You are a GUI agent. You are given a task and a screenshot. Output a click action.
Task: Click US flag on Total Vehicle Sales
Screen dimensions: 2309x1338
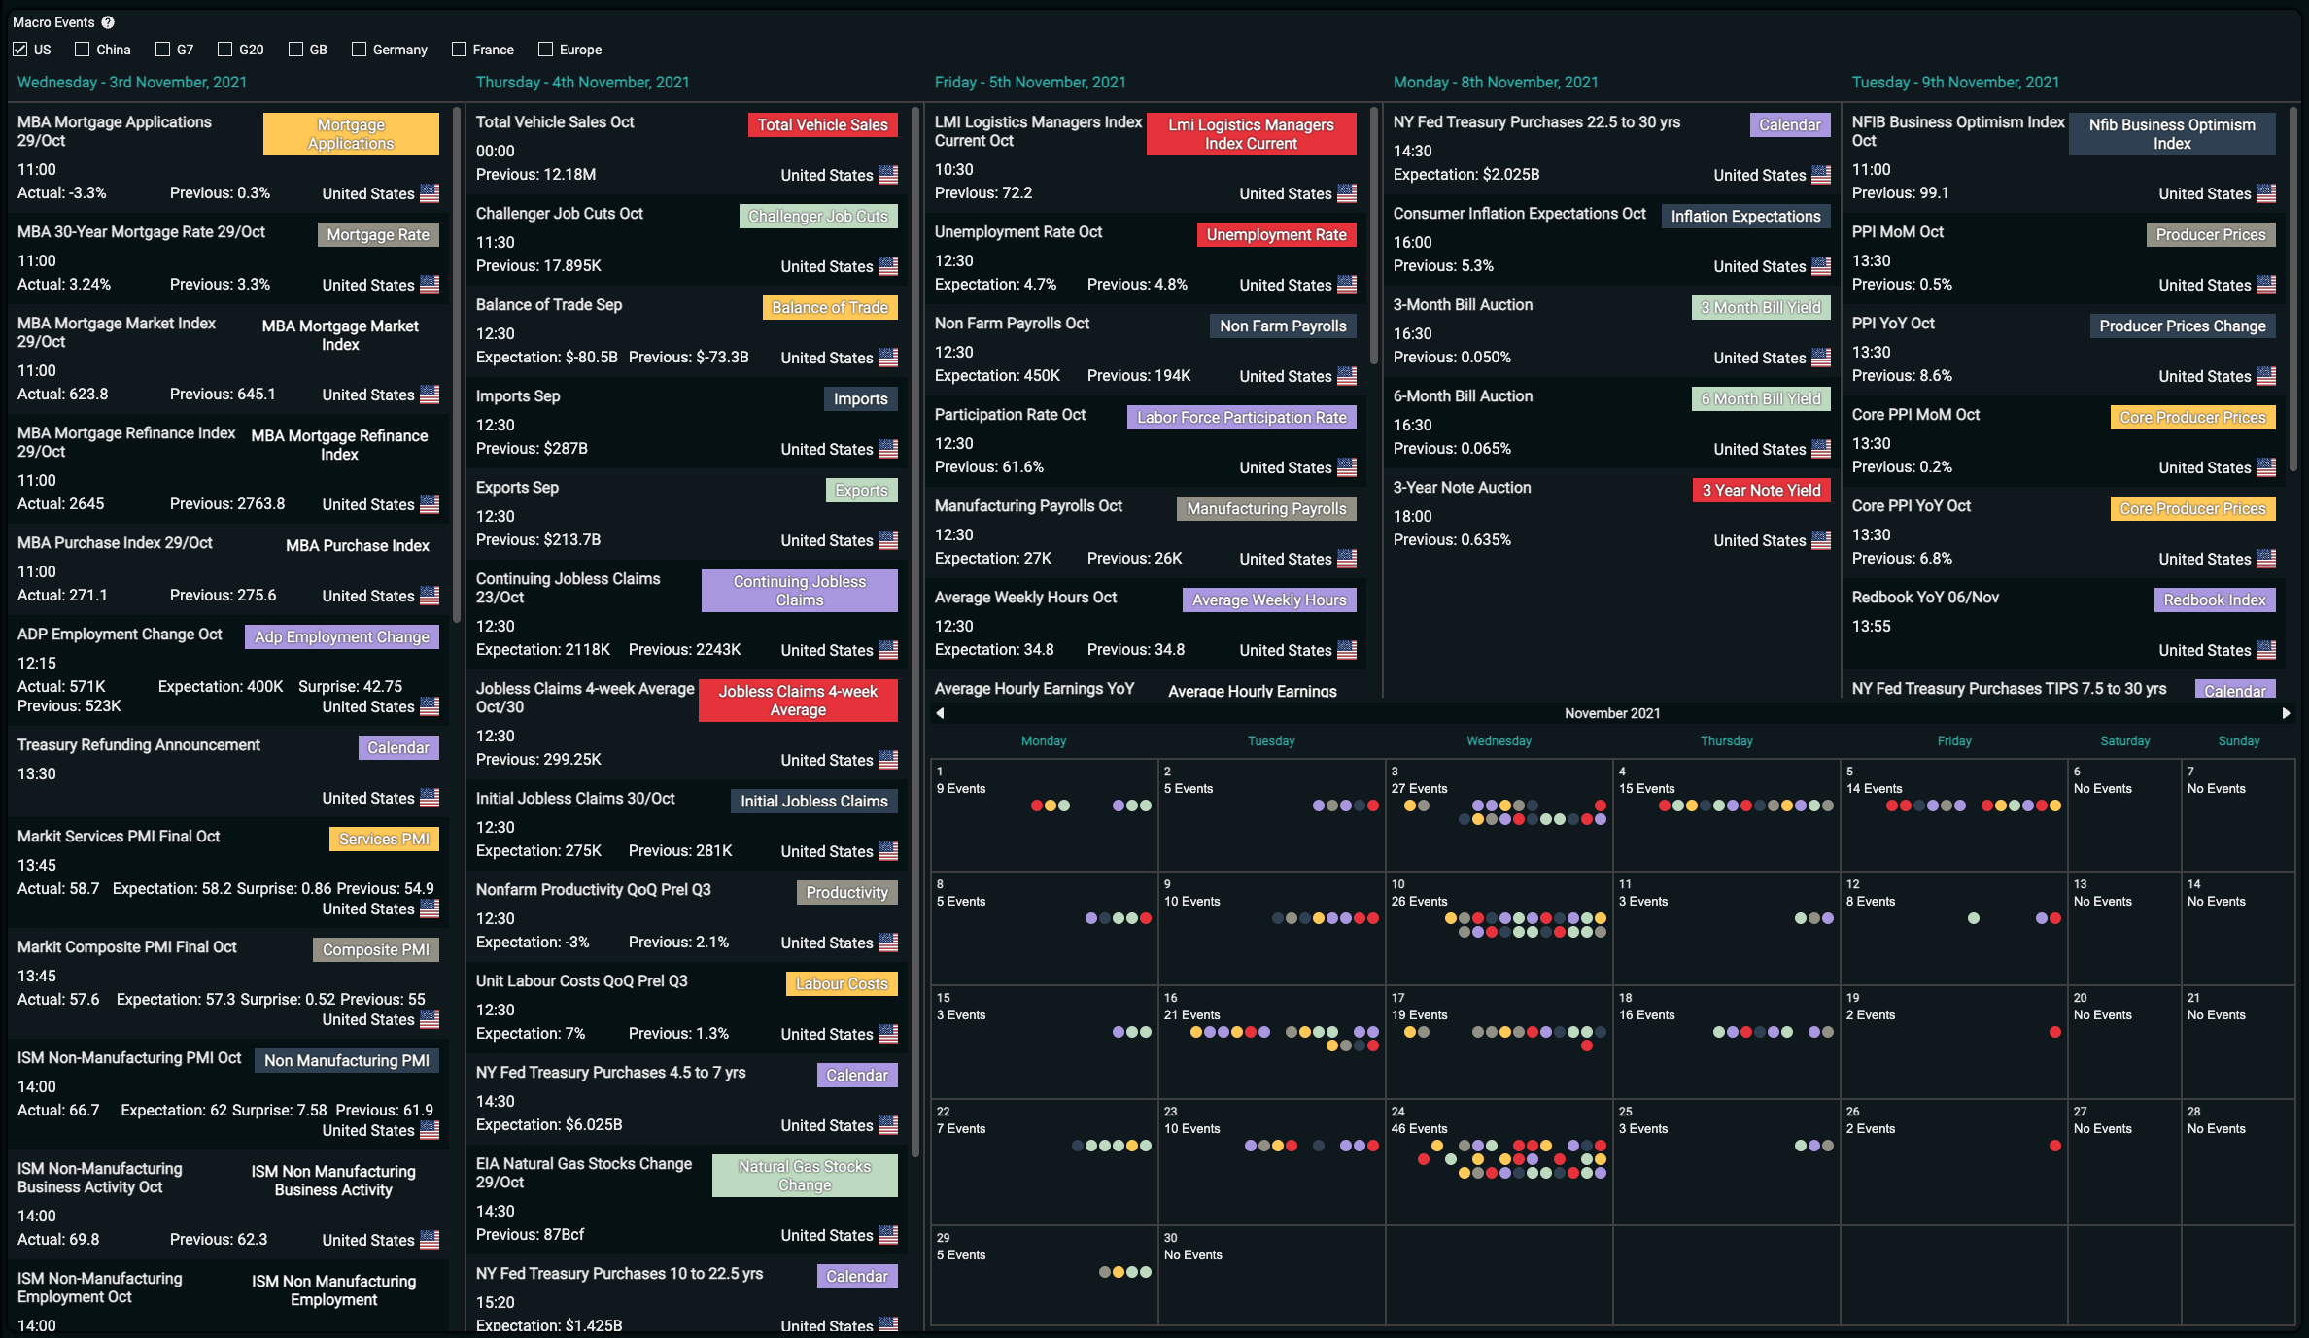pyautogui.click(x=888, y=175)
